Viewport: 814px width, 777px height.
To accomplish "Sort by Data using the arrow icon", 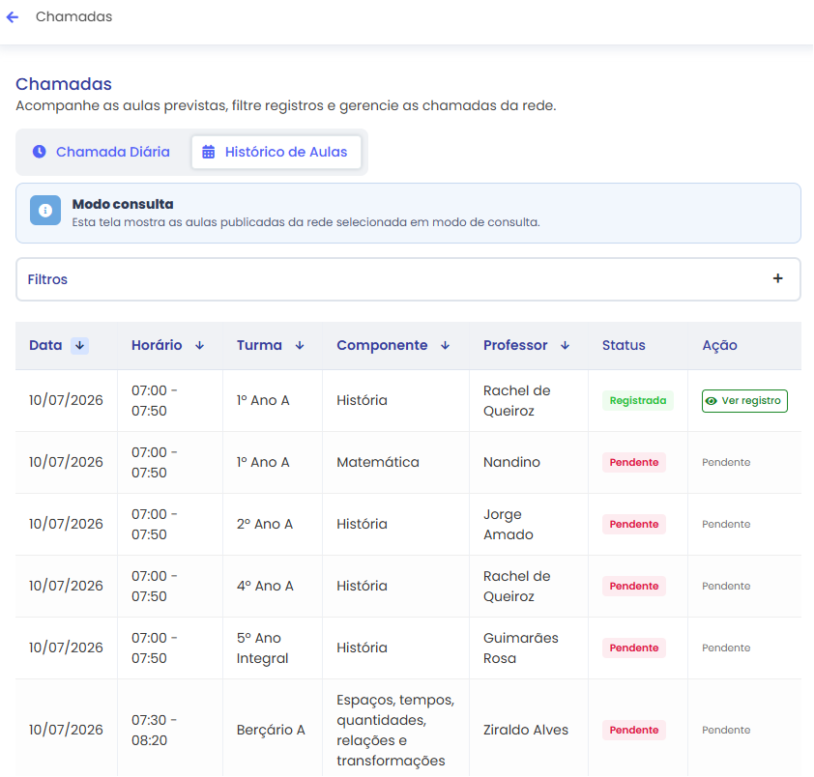I will pyautogui.click(x=79, y=346).
